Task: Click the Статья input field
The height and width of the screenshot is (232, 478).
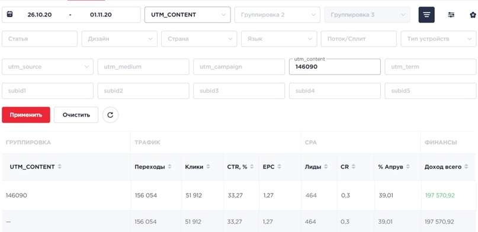Action: coord(40,38)
